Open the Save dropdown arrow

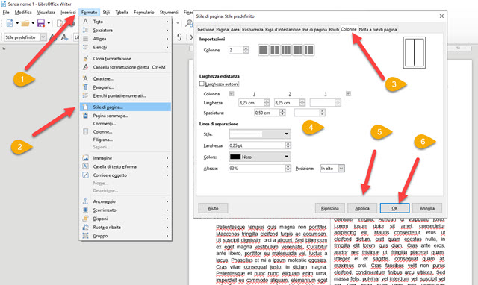pos(49,23)
